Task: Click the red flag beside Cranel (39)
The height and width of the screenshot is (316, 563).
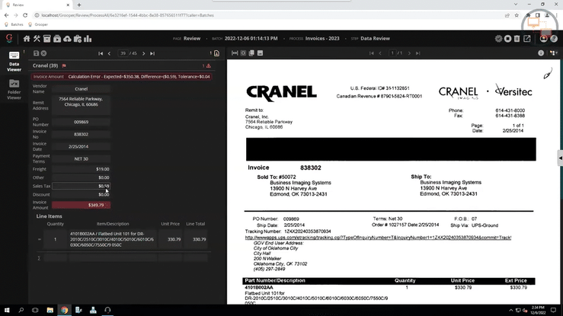Action: pyautogui.click(x=64, y=65)
